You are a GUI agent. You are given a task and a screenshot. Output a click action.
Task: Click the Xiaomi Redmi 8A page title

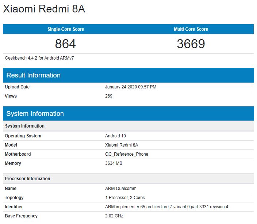click(44, 9)
